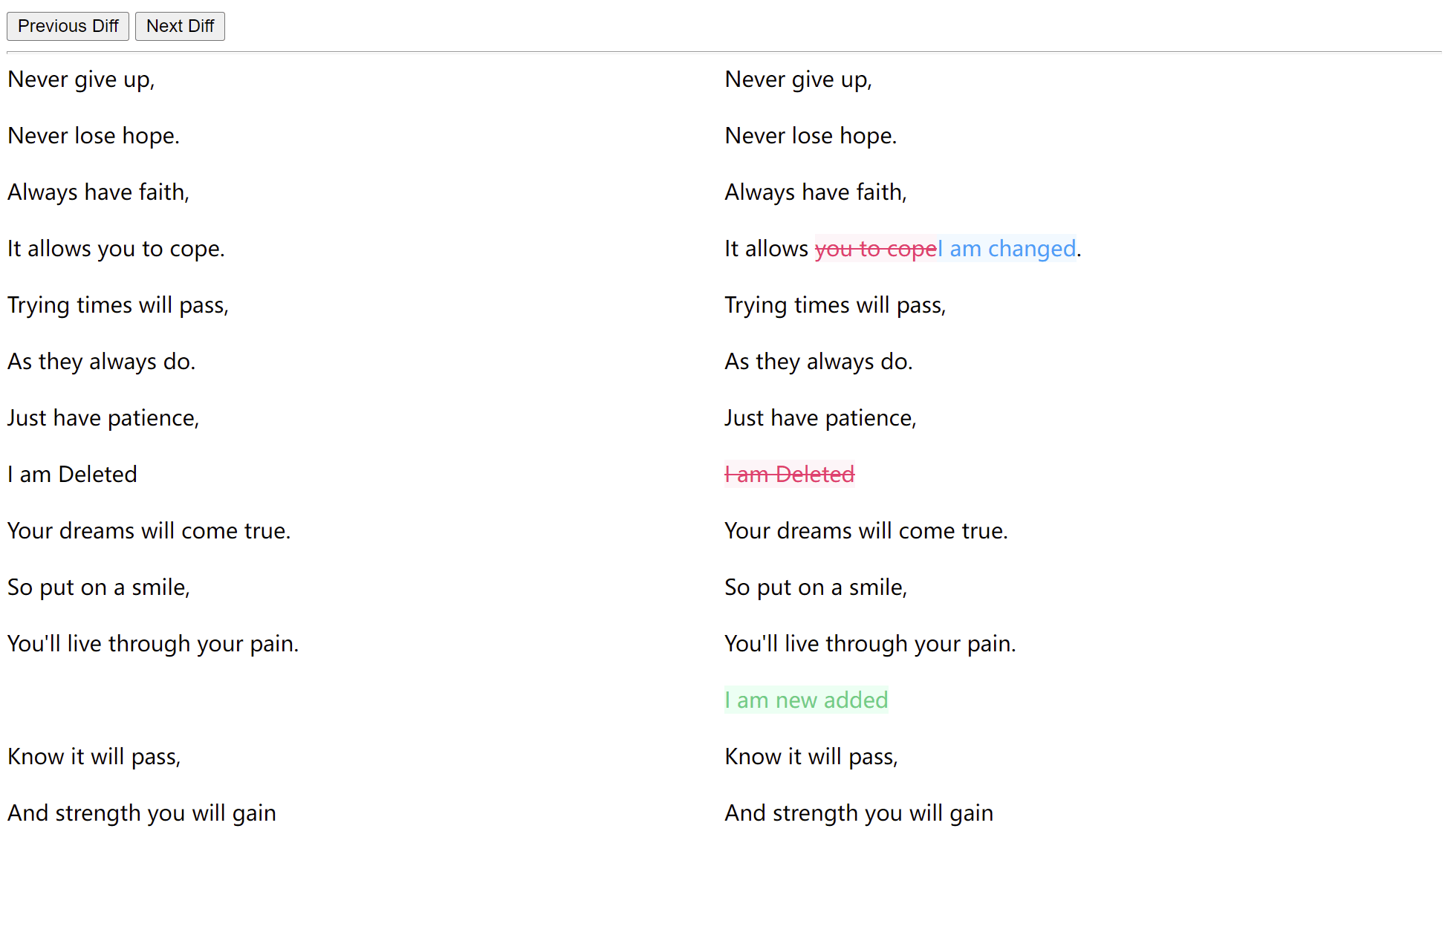
Task: Click the Next Diff button
Action: click(x=180, y=26)
